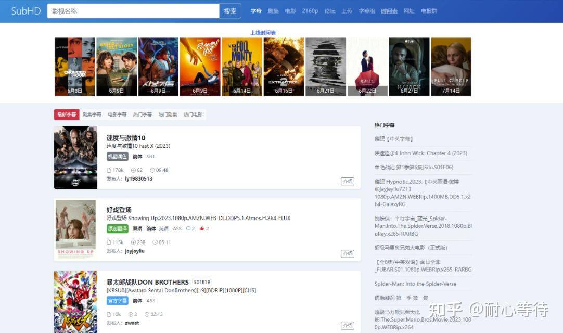The image size is (563, 333).
Task: Open the red-dress poster dated 6月22日
Action: click(x=367, y=67)
